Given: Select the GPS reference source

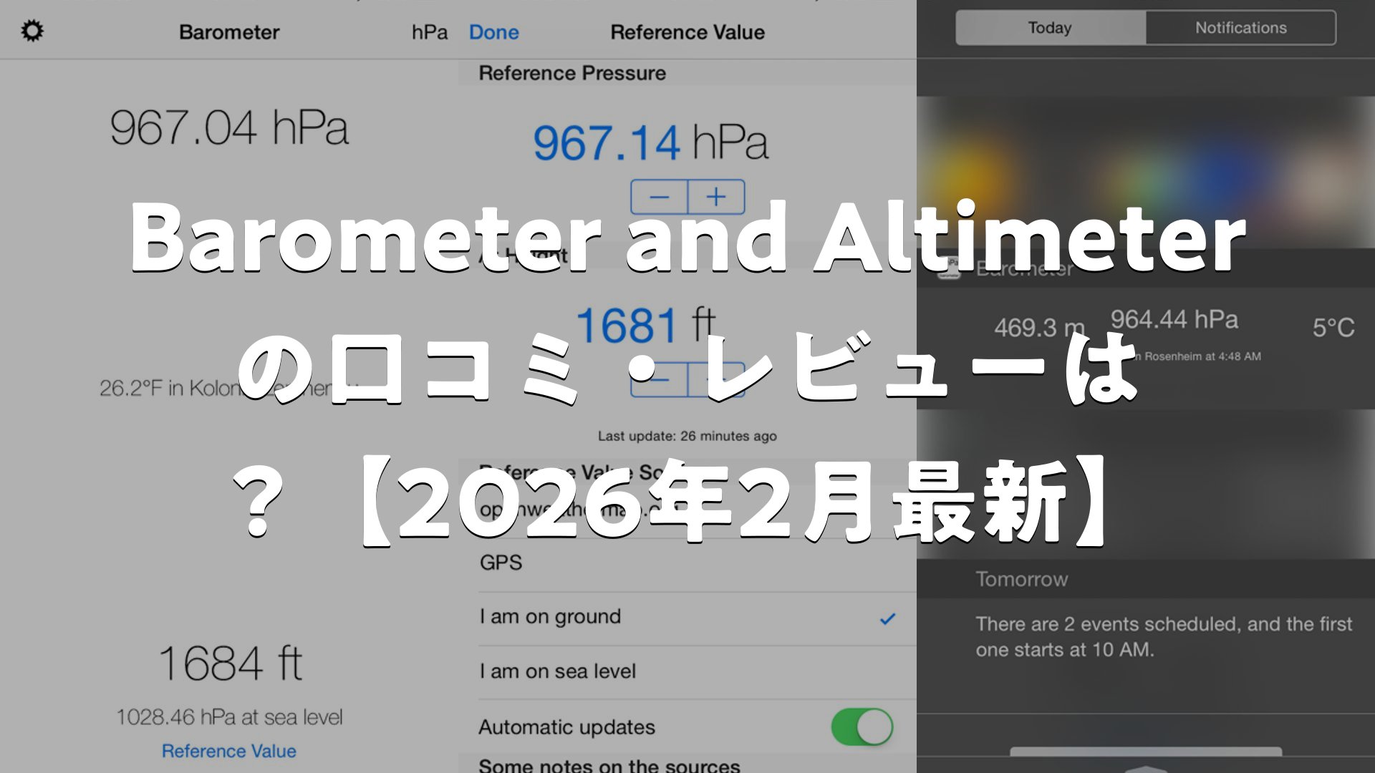Looking at the screenshot, I should point(501,563).
